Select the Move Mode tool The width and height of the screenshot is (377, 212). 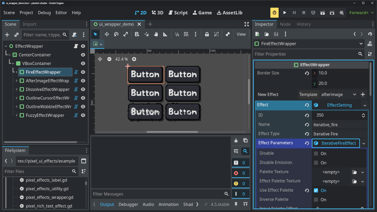pyautogui.click(x=107, y=34)
